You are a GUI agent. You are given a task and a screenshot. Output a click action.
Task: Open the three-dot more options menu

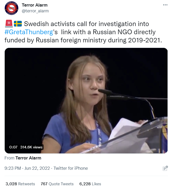tap(165, 5)
